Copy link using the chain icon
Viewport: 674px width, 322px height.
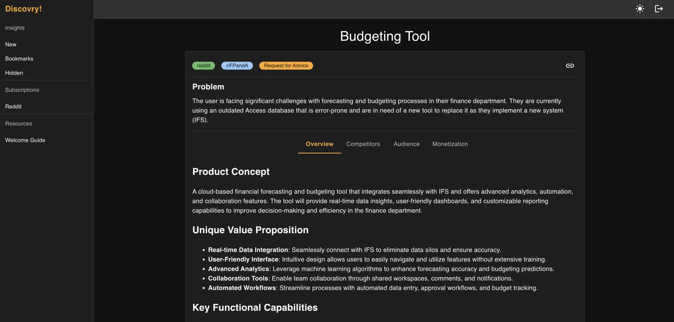pyautogui.click(x=570, y=66)
